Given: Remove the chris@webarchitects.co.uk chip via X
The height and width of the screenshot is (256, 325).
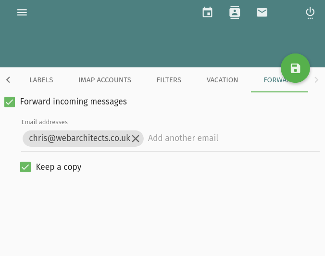Looking at the screenshot, I should (136, 139).
